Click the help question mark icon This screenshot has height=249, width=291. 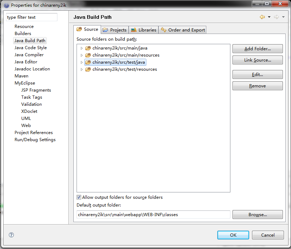(11, 235)
